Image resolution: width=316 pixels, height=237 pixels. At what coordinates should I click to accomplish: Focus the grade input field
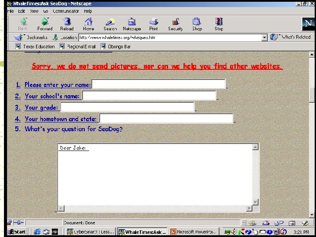pyautogui.click(x=127, y=107)
